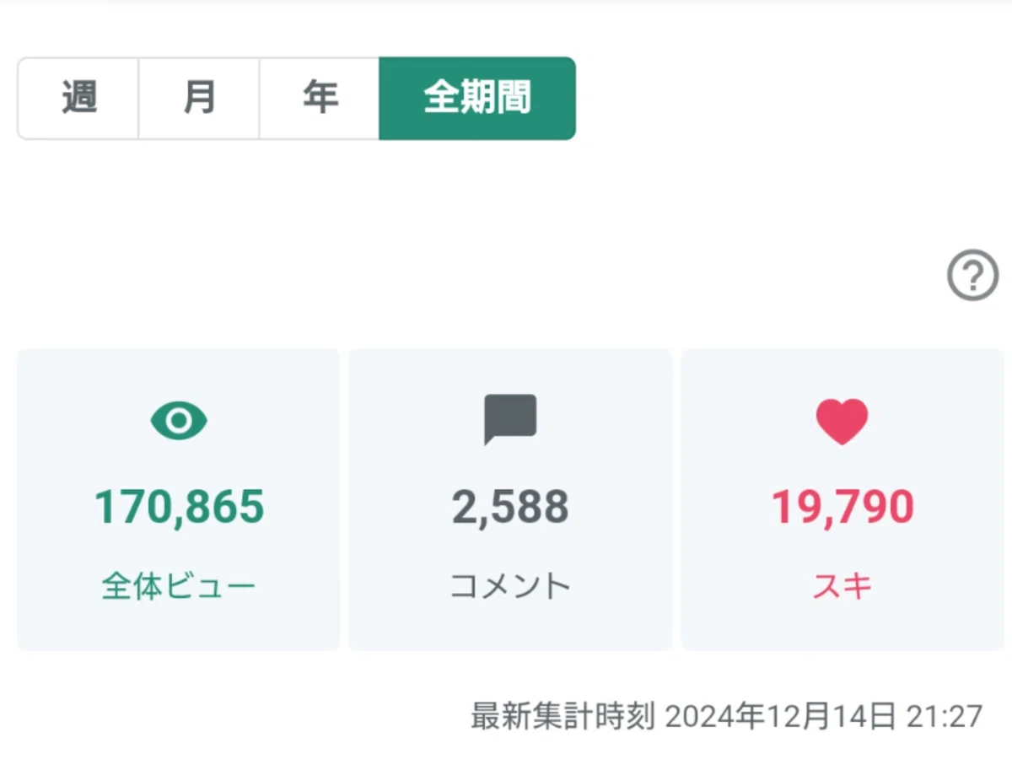The height and width of the screenshot is (759, 1012).
Task: Switch to the 週 tab
Action: (x=78, y=98)
